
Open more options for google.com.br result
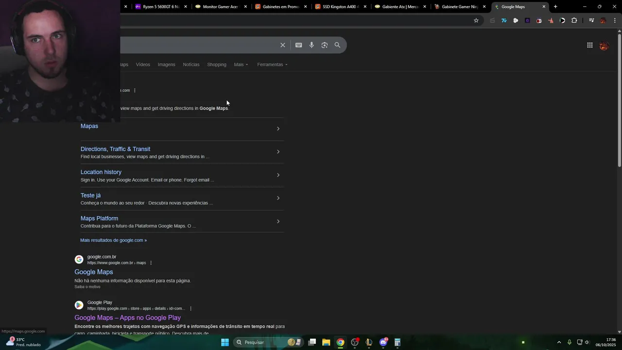point(151,263)
